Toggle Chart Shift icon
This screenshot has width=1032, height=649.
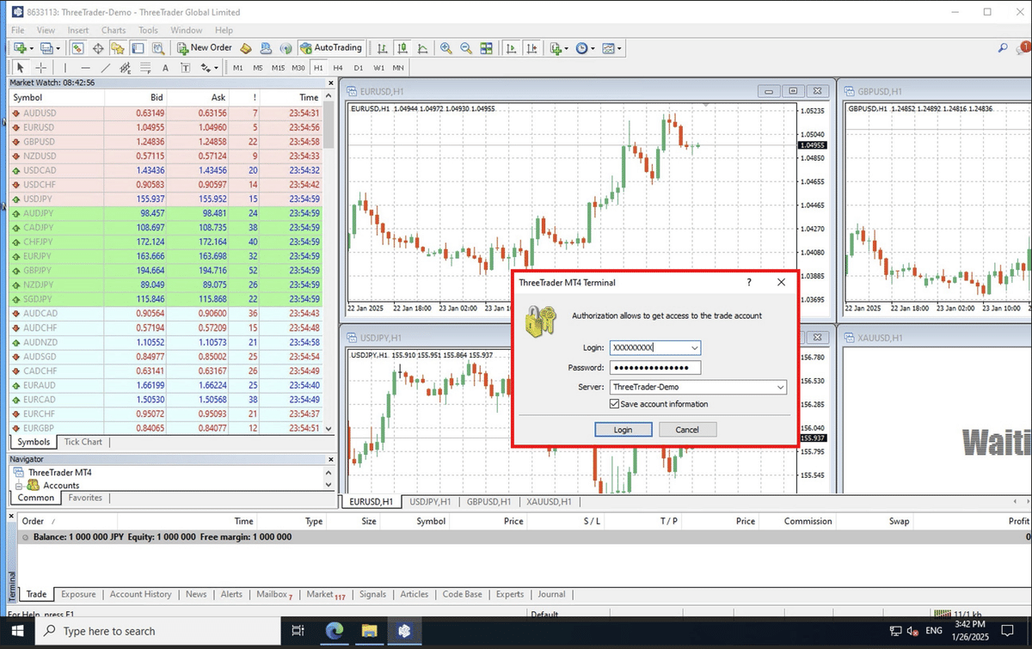[x=532, y=48]
